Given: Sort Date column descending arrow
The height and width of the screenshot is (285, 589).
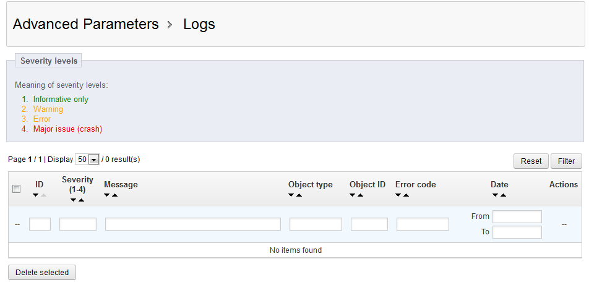Looking at the screenshot, I should click(x=496, y=195).
